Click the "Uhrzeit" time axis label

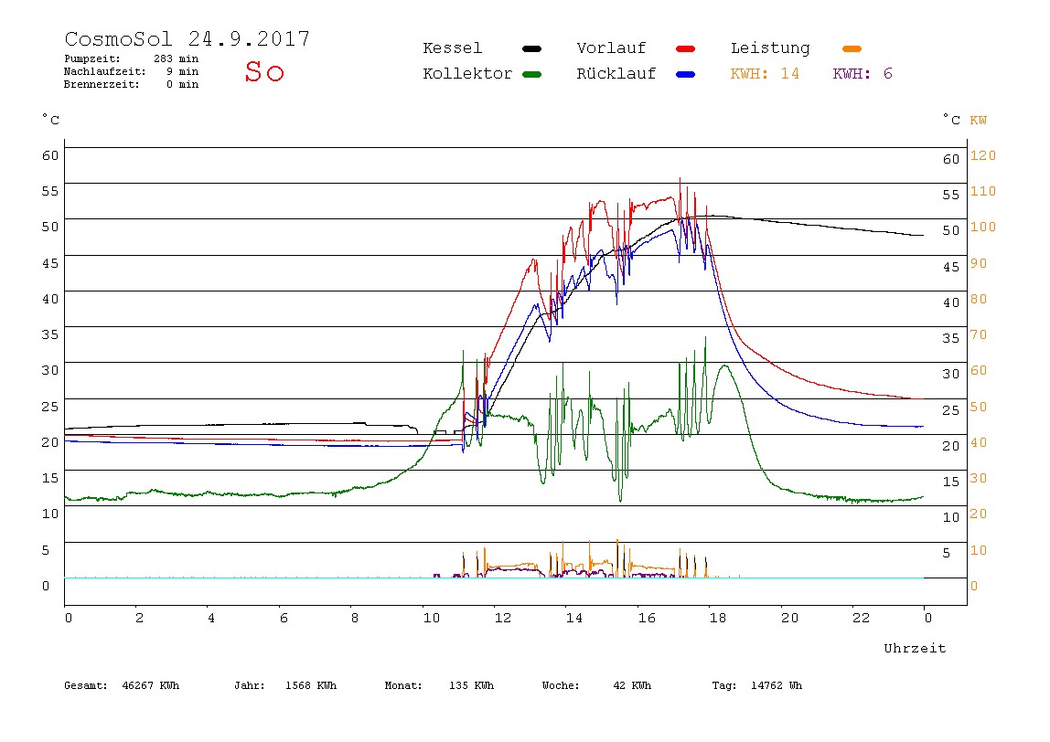(915, 648)
